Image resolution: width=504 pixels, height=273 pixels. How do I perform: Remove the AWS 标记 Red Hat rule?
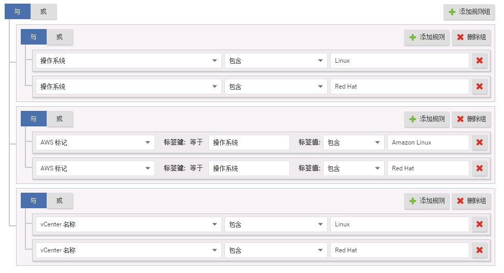(x=479, y=168)
